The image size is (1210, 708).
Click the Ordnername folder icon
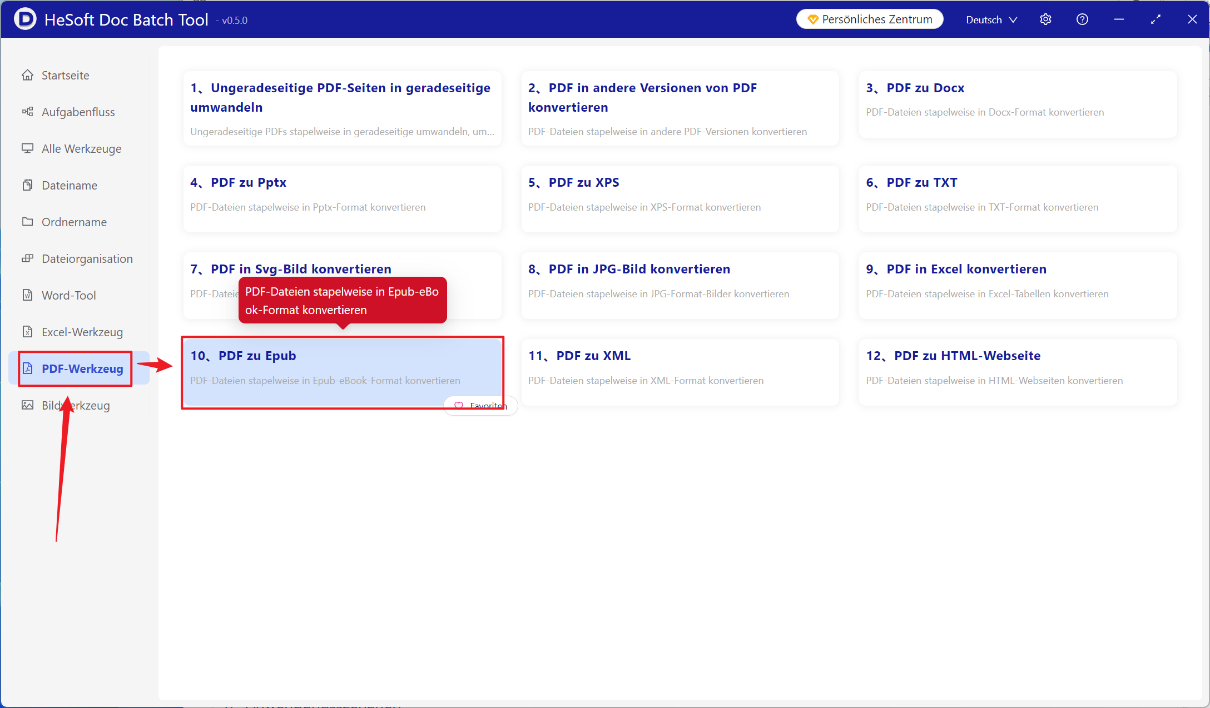27,222
